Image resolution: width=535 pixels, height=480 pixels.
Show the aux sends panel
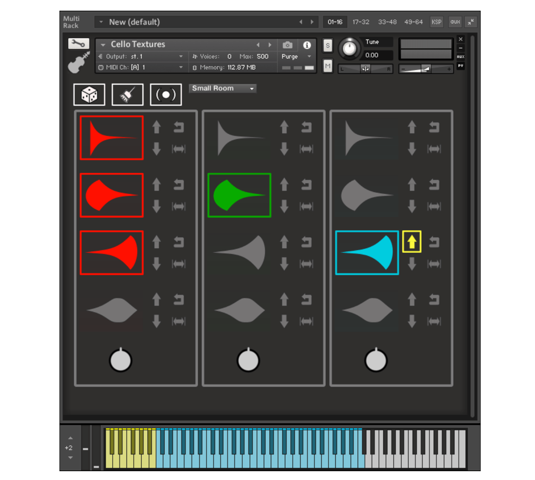(x=455, y=22)
